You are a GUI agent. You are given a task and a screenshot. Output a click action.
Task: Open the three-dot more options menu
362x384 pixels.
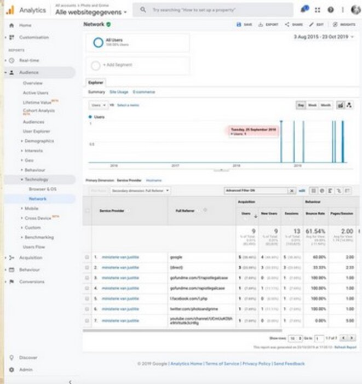point(343,10)
